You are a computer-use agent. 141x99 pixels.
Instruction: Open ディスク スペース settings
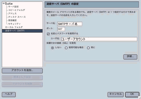[17, 17]
